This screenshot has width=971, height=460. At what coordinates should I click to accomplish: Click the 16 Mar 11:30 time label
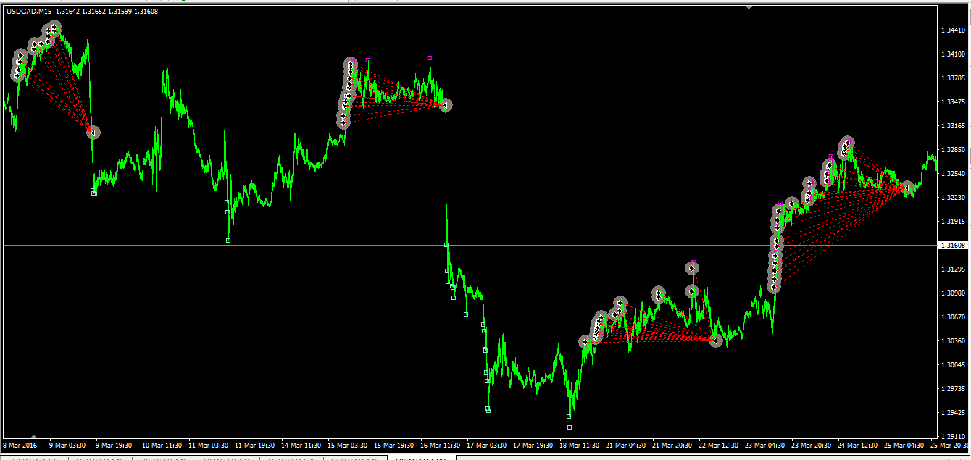point(441,446)
